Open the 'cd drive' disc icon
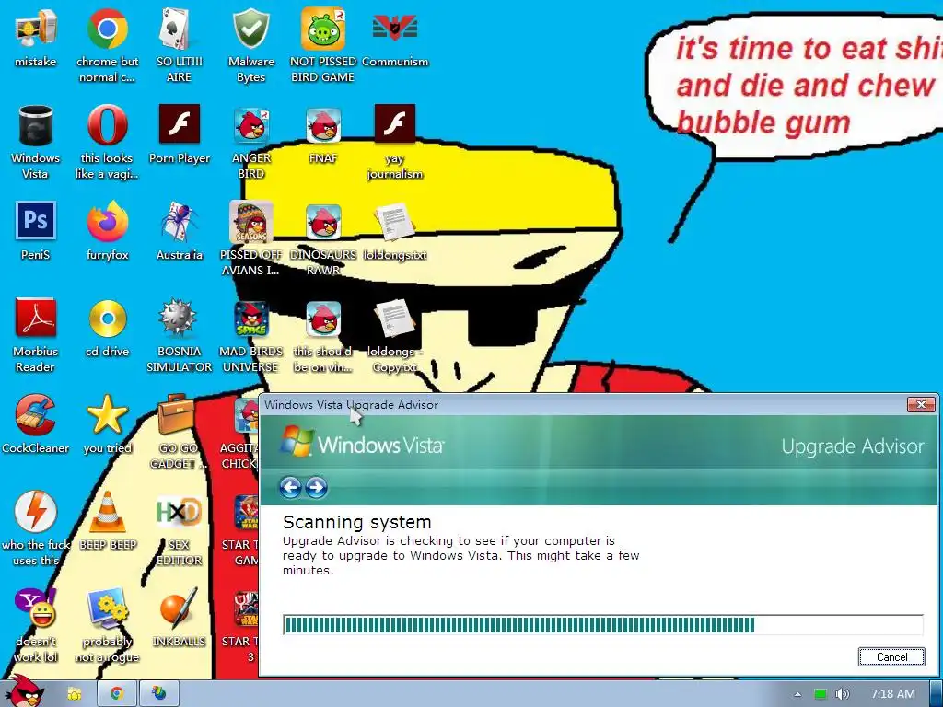This screenshot has height=707, width=943. pyautogui.click(x=107, y=318)
